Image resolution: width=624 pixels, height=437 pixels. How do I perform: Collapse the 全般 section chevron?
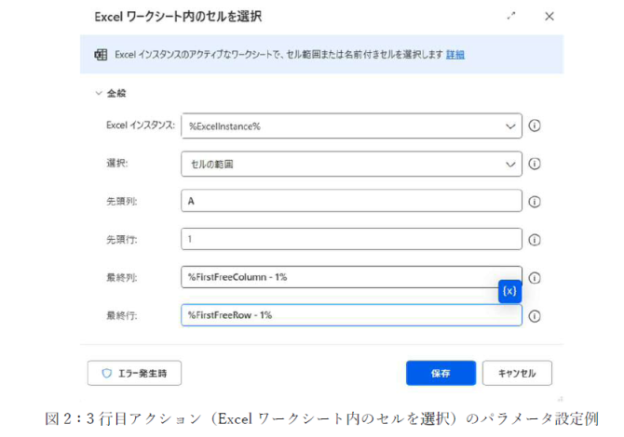click(x=99, y=93)
